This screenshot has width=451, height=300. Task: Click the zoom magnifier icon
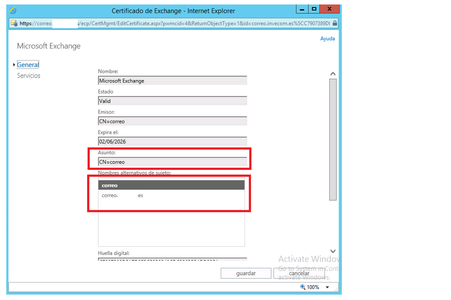point(302,287)
